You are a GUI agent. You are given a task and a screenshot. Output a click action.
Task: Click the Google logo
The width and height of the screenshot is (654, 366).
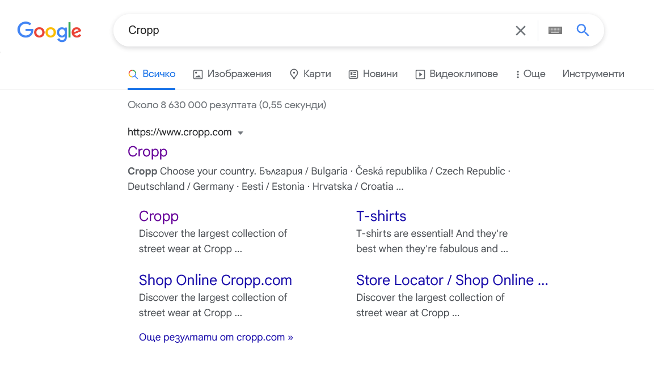point(49,31)
